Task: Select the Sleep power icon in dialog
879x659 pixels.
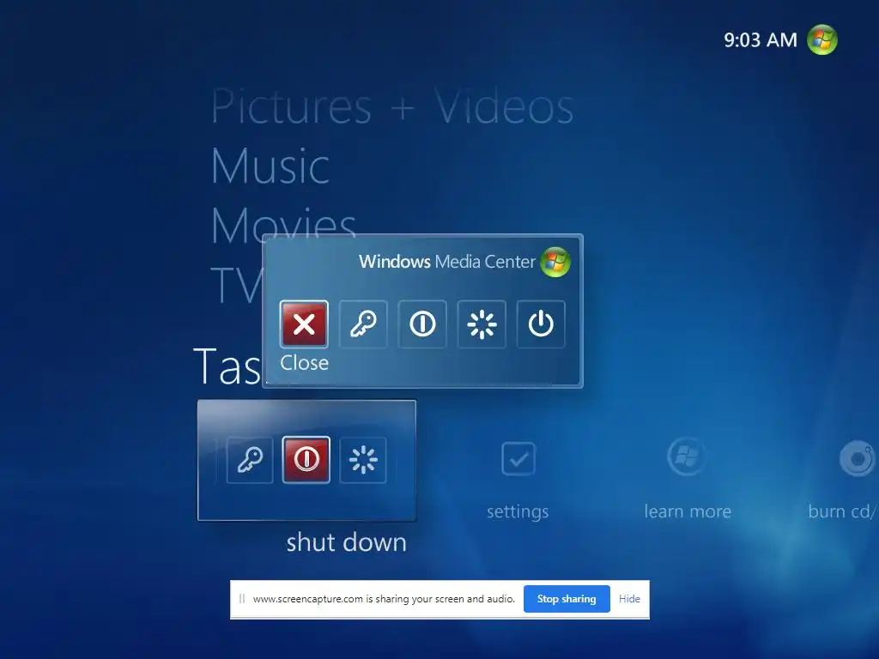Action: point(541,323)
